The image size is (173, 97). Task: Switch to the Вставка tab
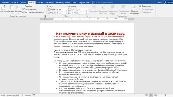(x=14, y=2)
